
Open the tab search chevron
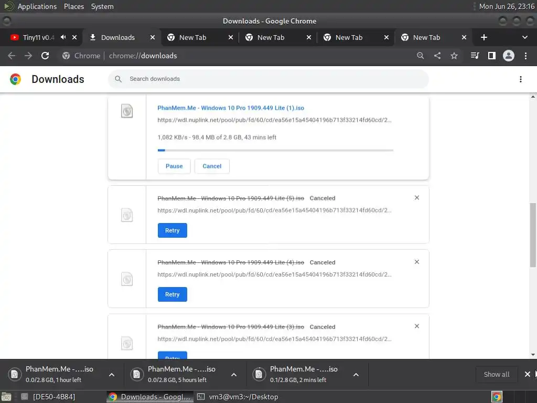[524, 37]
